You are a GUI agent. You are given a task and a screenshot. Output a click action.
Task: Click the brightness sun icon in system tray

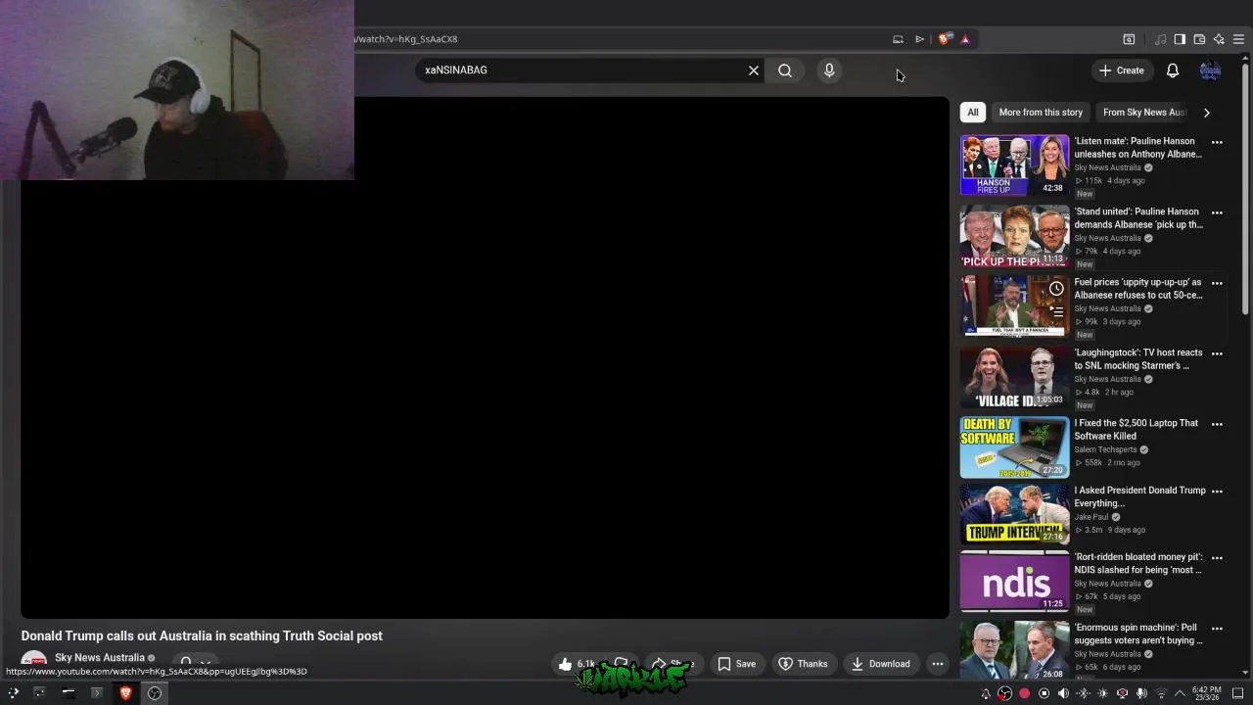click(x=1102, y=693)
